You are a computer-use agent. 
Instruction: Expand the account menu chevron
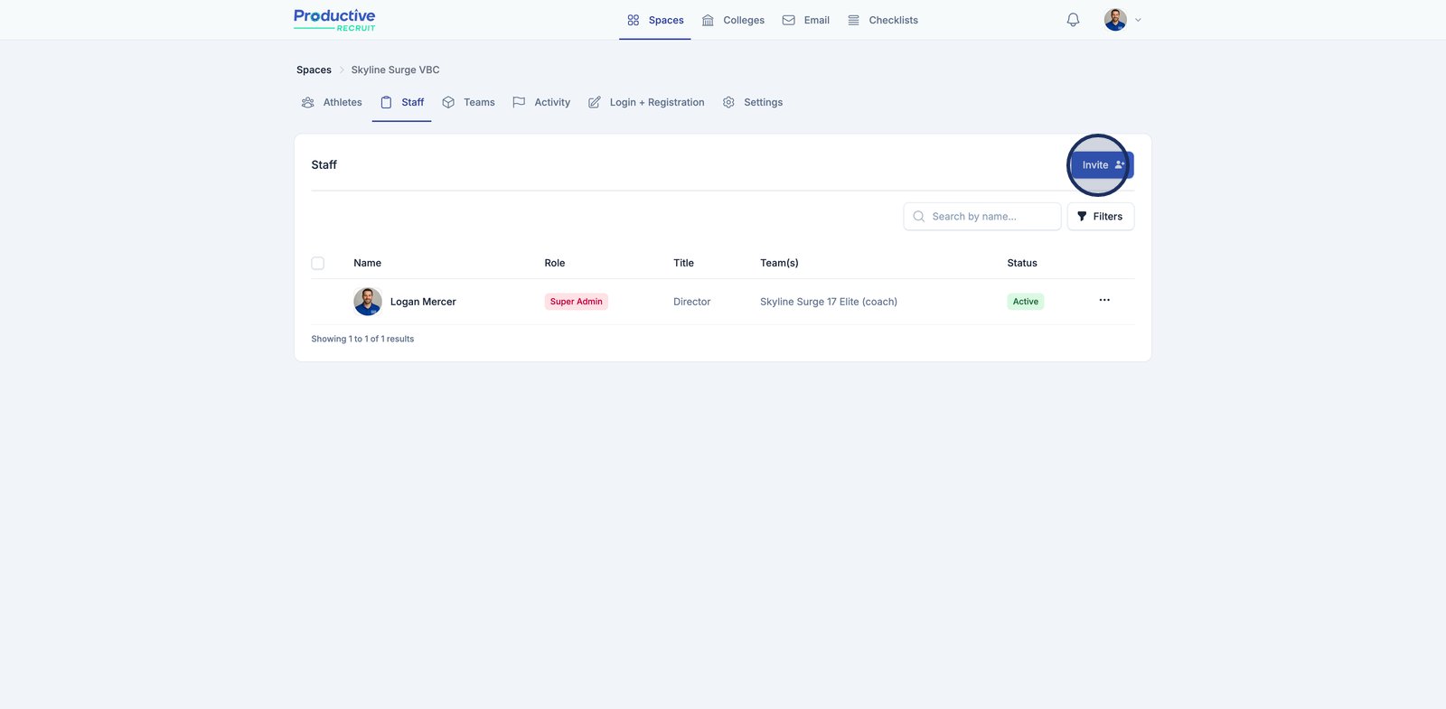click(x=1138, y=20)
